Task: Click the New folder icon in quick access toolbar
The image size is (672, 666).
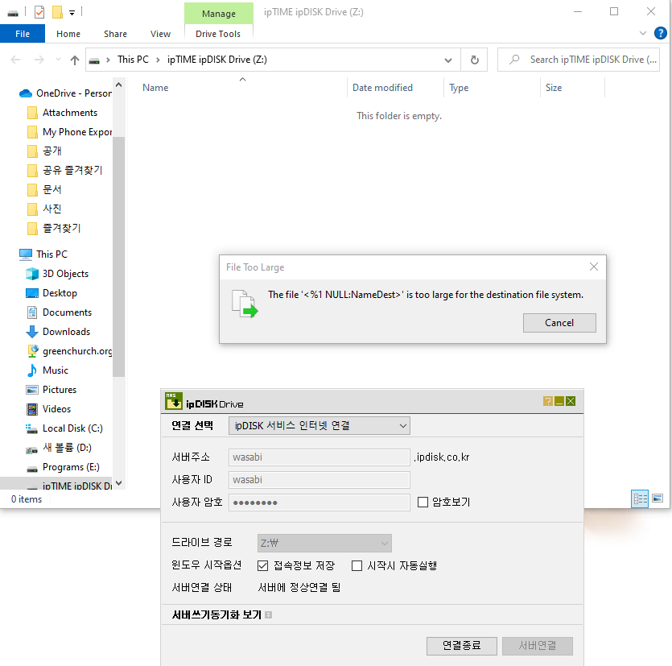Action: tap(57, 12)
